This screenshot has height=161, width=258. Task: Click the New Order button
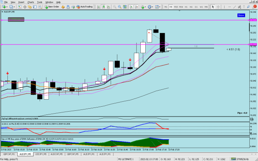coord(52,7)
